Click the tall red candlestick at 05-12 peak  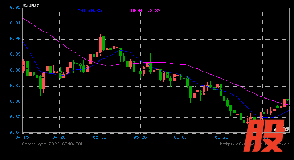[101, 44]
